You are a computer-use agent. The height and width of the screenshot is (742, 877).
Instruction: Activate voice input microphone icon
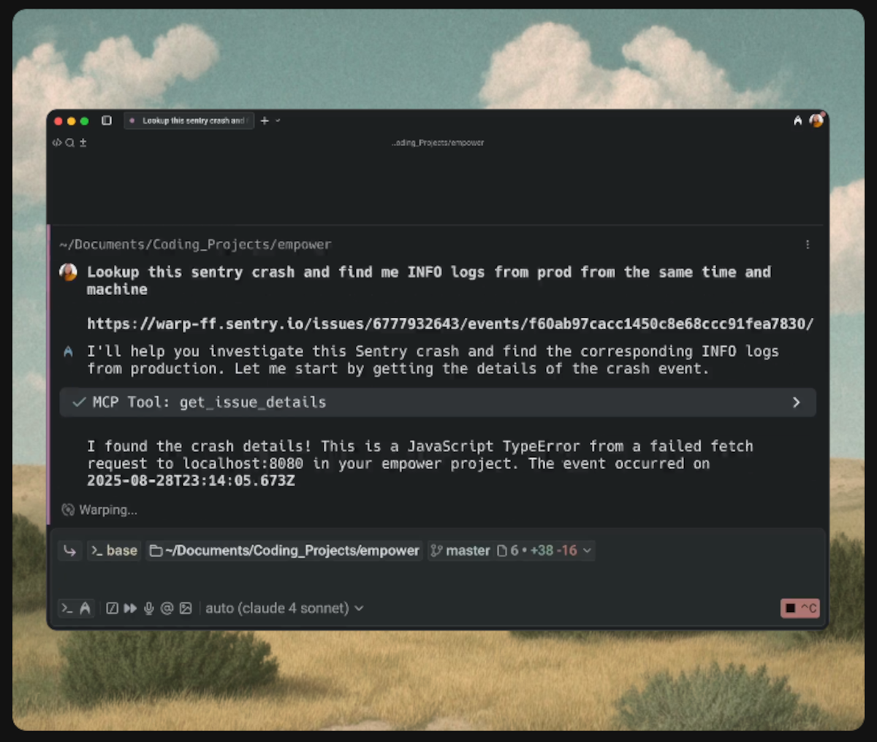149,608
